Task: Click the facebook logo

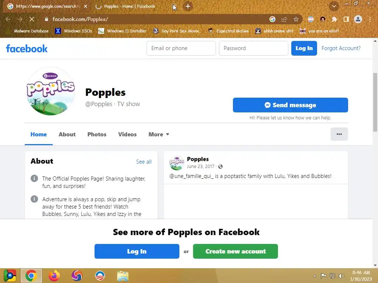Action: pos(27,48)
